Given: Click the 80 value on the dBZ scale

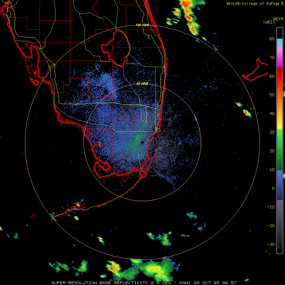Looking at the screenshot, I should (x=272, y=39).
